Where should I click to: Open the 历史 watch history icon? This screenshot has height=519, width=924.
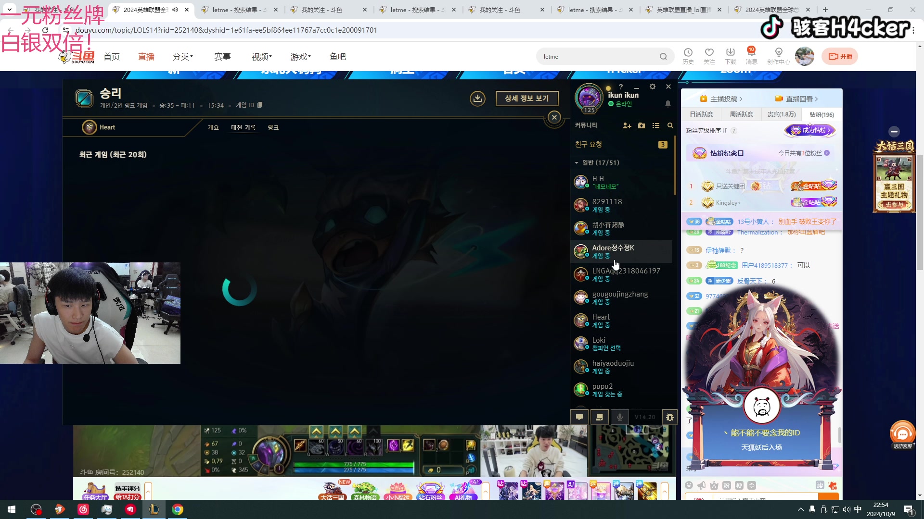click(688, 56)
